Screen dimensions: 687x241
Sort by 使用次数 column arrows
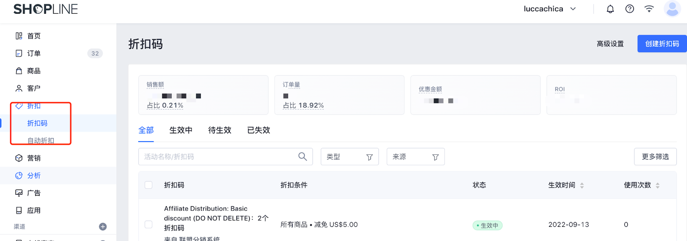[x=657, y=185]
